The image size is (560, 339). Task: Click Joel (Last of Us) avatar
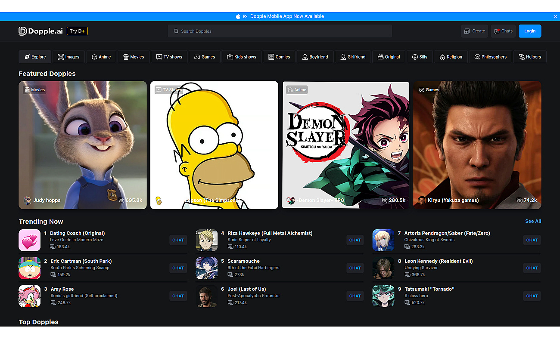coord(207,296)
